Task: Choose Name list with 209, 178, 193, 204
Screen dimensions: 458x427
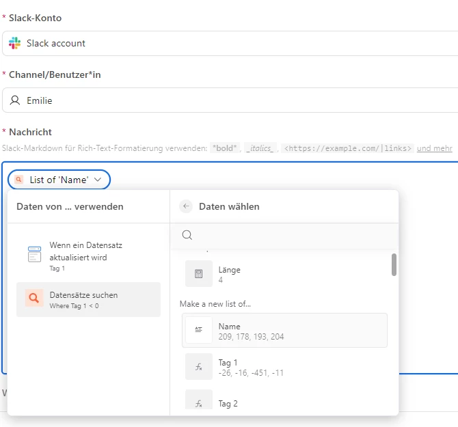Action: click(x=285, y=330)
